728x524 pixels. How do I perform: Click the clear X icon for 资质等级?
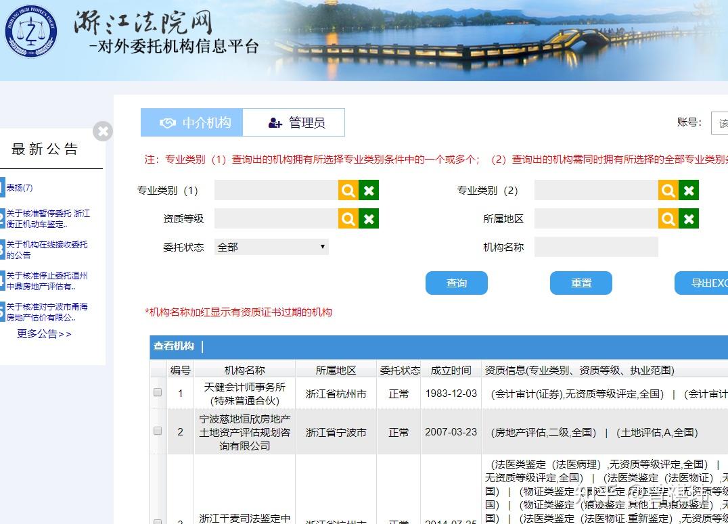pos(368,218)
